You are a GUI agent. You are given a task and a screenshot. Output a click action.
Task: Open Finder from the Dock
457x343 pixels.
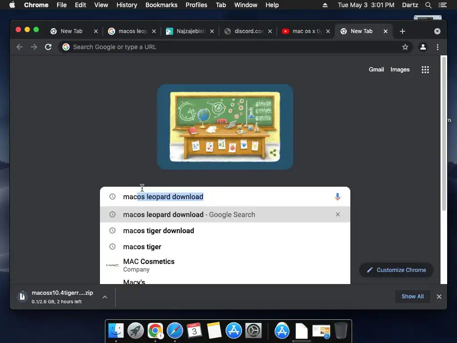click(x=116, y=331)
